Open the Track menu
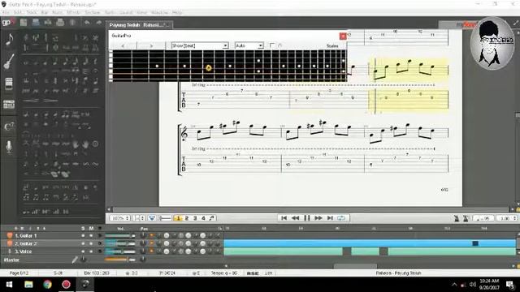Screen dimensions: 520x292 click(32, 13)
